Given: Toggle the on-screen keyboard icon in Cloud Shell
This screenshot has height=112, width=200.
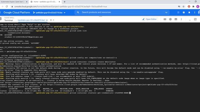Looking at the screenshot, I should (165, 19).
